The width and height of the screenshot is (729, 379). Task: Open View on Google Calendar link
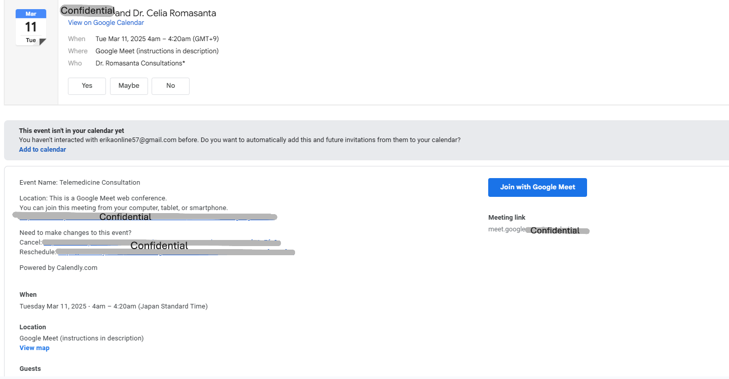[106, 22]
